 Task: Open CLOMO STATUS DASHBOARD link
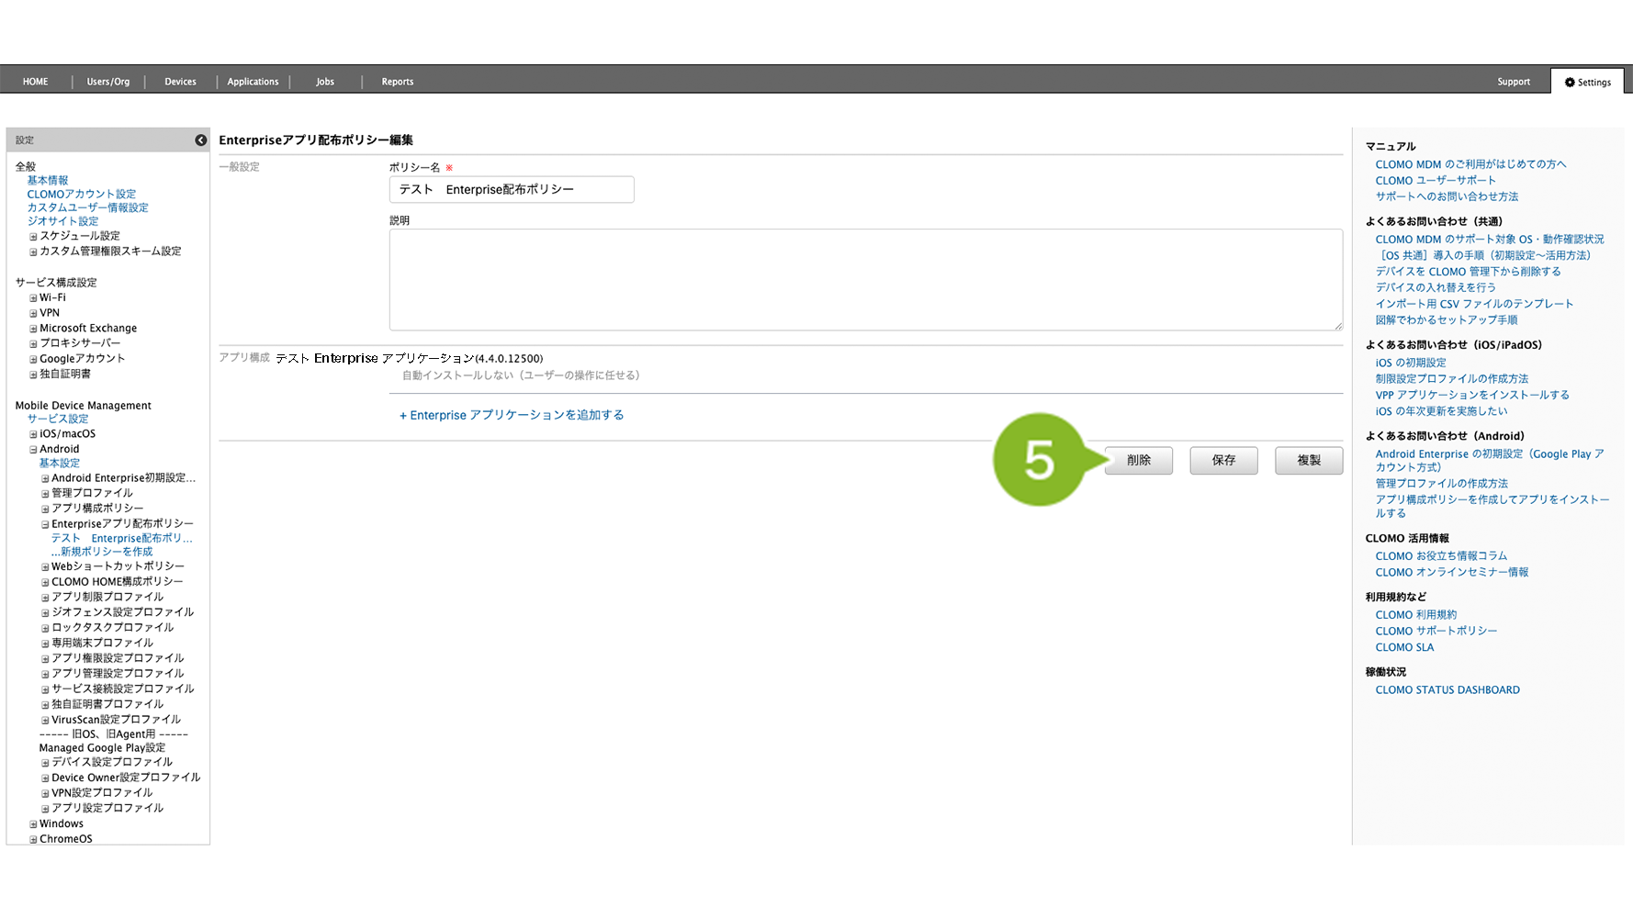point(1447,690)
